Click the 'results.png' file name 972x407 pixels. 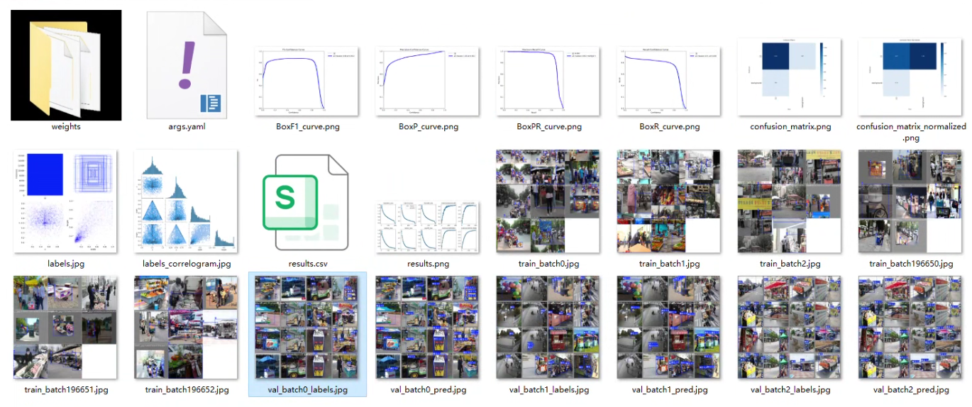[428, 264]
